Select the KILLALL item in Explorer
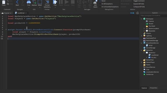 pyautogui.click(x=154, y=58)
